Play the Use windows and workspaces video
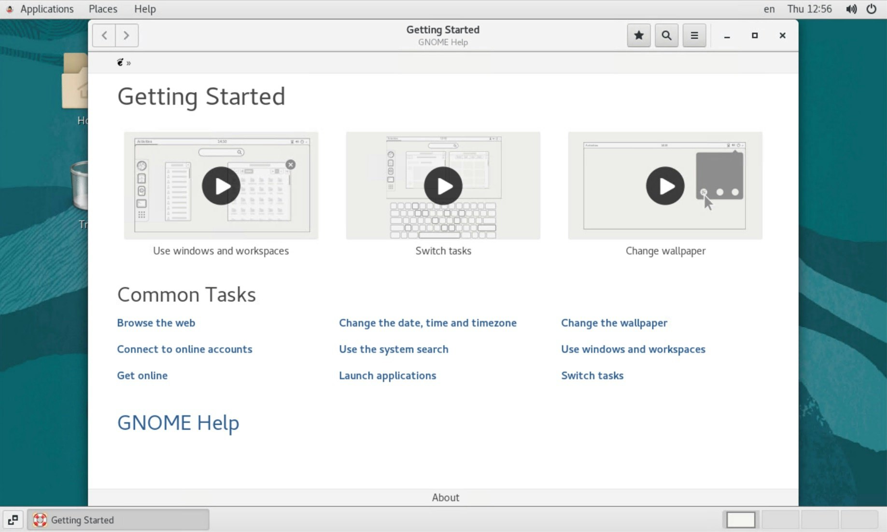The height and width of the screenshot is (532, 887). pyautogui.click(x=221, y=186)
